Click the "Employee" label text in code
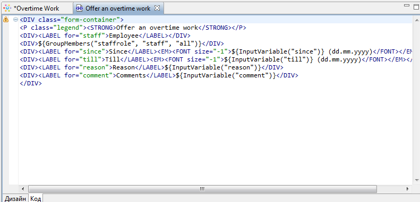Viewport: 420px width, 202px height. tap(124, 36)
